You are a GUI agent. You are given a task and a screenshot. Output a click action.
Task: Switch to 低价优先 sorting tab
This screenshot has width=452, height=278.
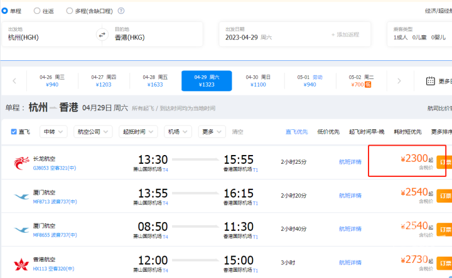coord(328,132)
